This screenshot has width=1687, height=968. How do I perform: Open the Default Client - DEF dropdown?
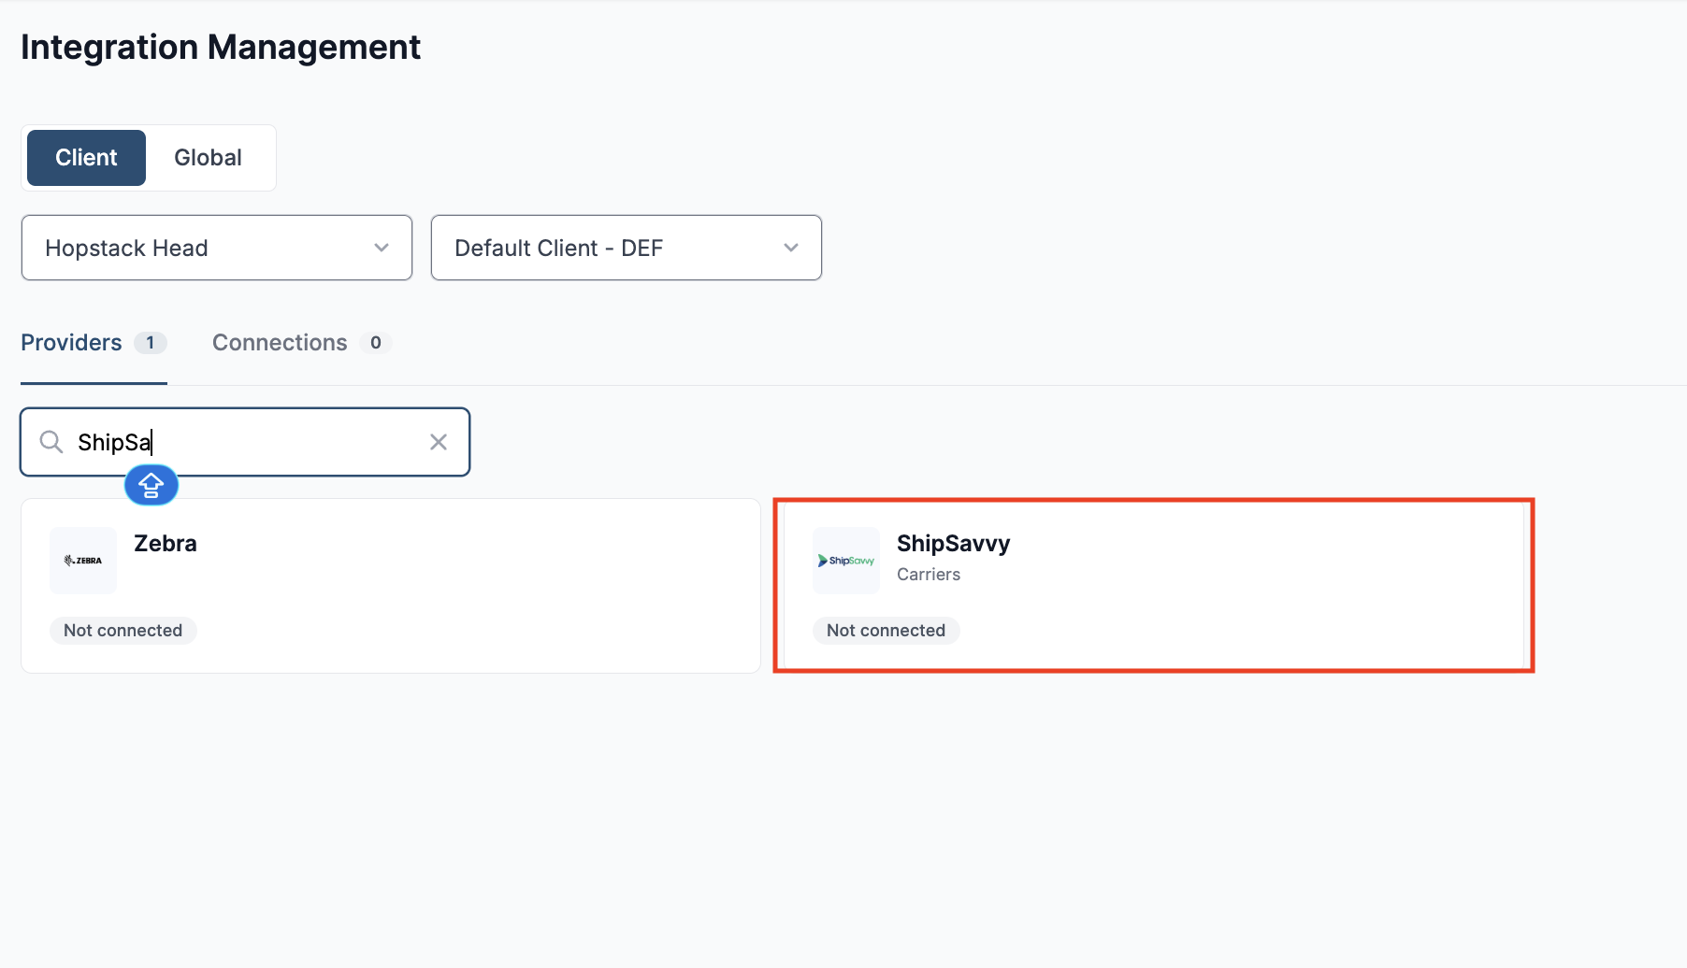tap(627, 248)
